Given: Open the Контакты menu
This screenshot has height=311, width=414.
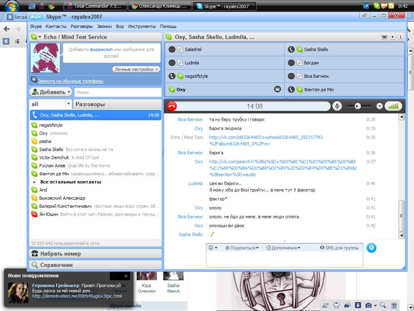Looking at the screenshot, I should coord(56,26).
